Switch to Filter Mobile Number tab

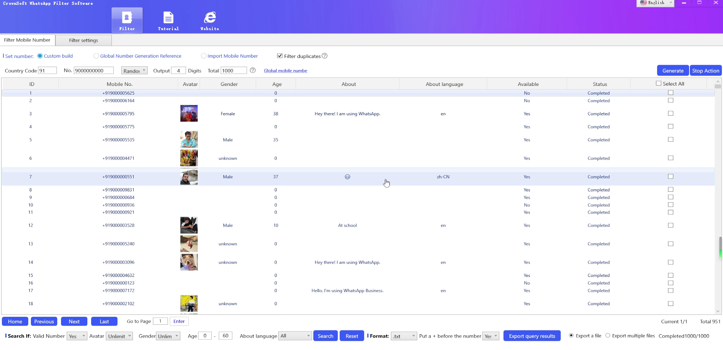tap(27, 40)
